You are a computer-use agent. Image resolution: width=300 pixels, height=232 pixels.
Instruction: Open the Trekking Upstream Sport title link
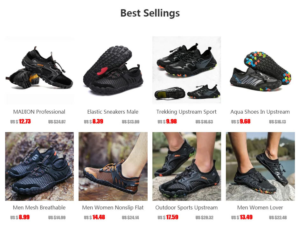point(186,112)
